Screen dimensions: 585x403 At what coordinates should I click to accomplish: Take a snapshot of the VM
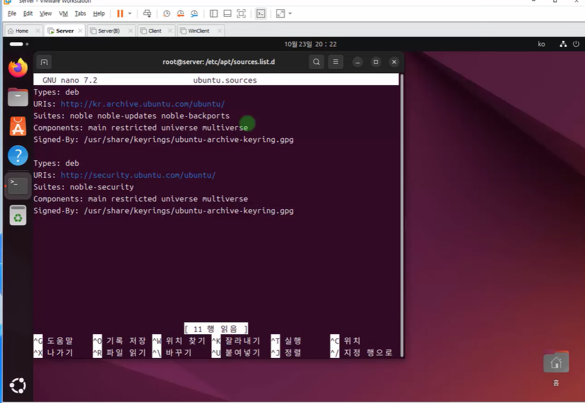coord(167,14)
